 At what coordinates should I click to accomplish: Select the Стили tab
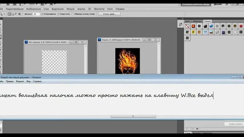pyautogui.click(x=207, y=21)
